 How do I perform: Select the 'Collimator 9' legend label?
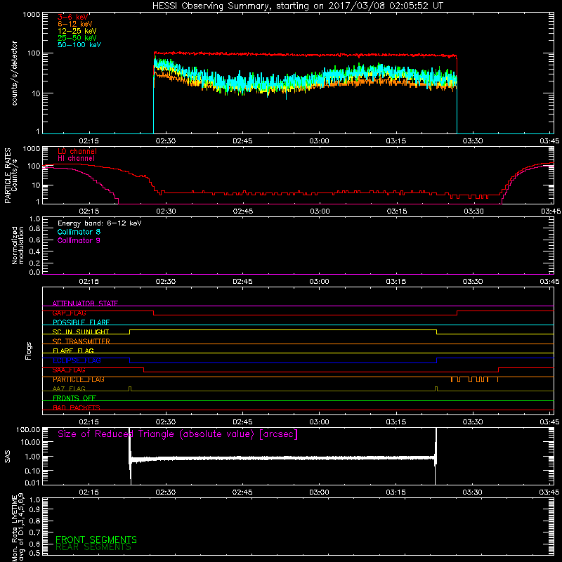[x=79, y=240]
